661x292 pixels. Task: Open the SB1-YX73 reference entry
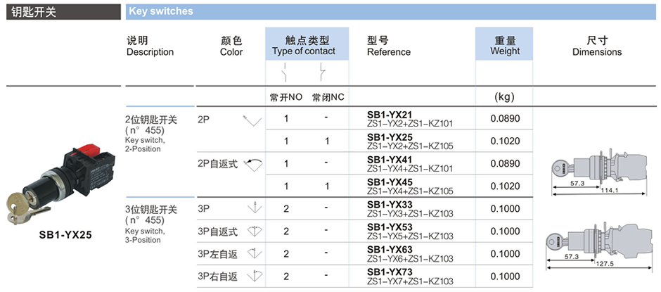tap(390, 272)
